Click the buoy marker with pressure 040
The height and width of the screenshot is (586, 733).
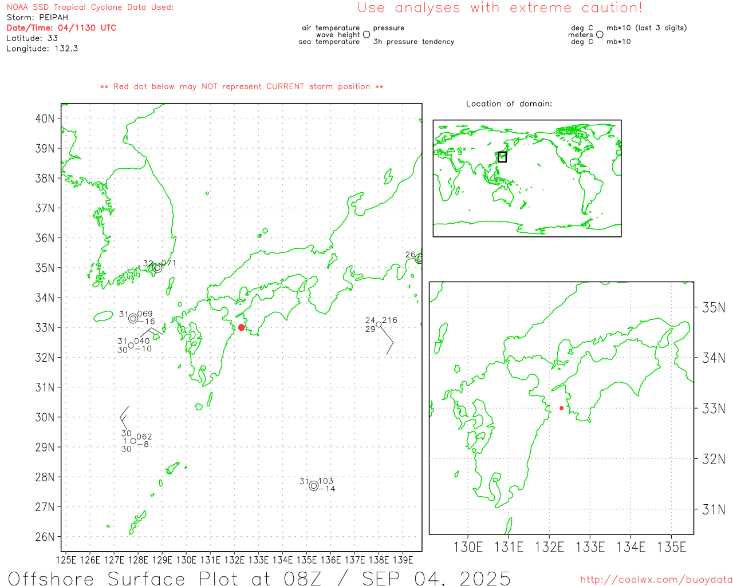tap(131, 345)
